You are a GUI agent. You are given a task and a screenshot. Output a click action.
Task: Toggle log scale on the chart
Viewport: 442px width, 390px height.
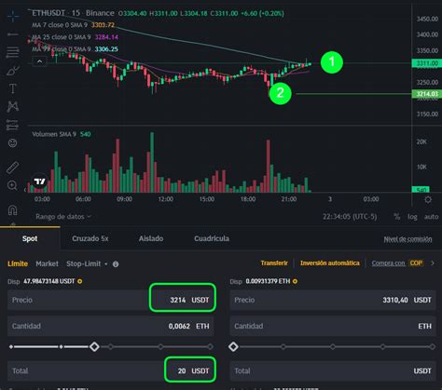coord(412,217)
